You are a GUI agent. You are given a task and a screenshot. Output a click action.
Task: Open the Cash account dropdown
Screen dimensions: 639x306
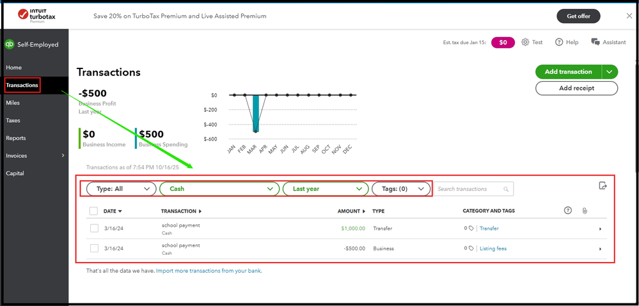(219, 189)
